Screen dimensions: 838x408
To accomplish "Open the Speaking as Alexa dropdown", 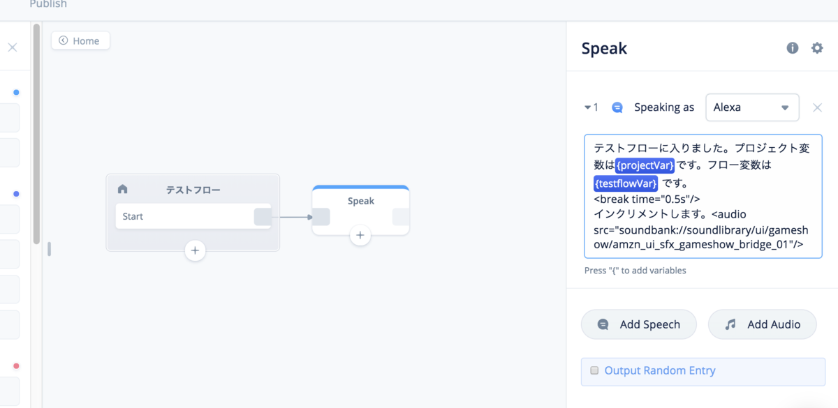I will 753,107.
